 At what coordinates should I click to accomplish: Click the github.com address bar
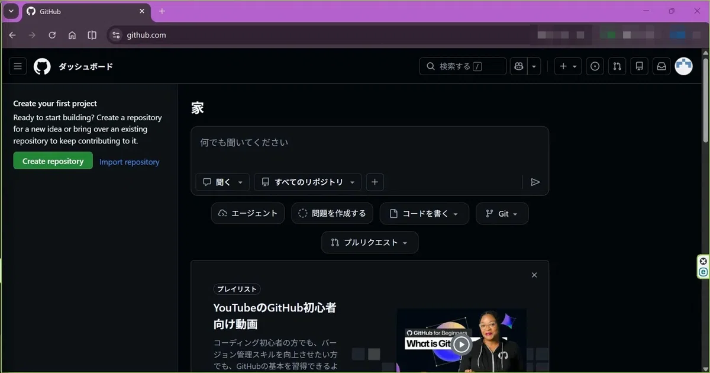coord(319,35)
